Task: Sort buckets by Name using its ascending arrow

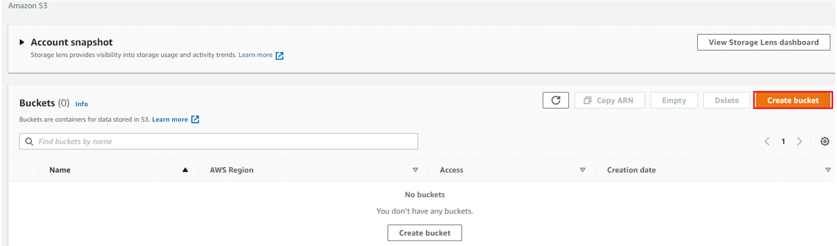Action: 185,170
